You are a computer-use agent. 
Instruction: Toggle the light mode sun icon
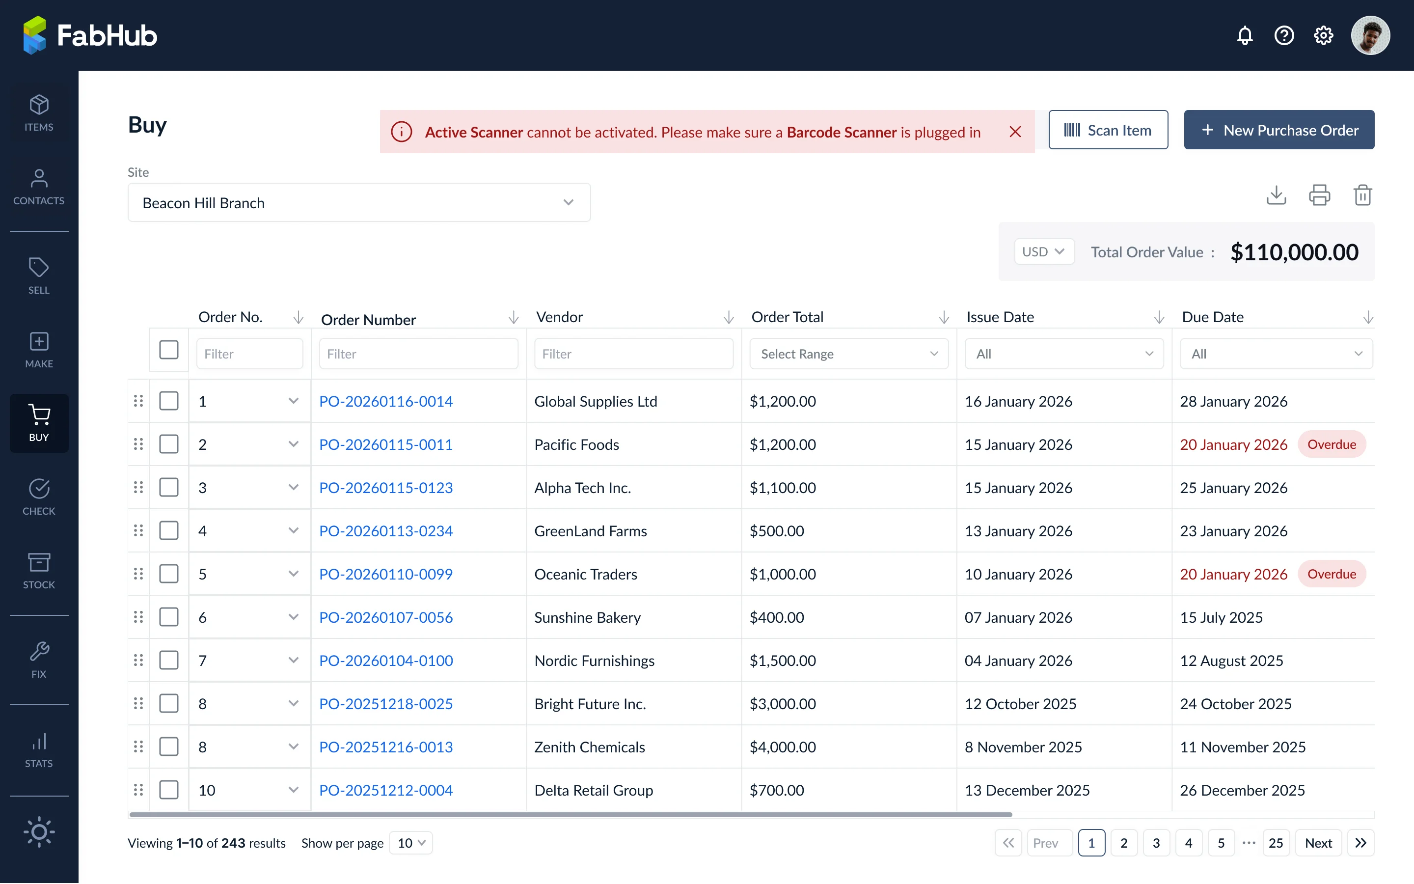coord(39,832)
